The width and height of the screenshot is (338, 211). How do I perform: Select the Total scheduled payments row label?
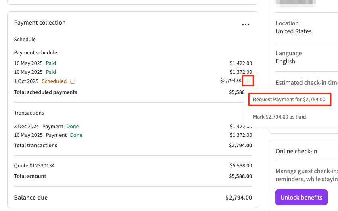pyautogui.click(x=46, y=92)
